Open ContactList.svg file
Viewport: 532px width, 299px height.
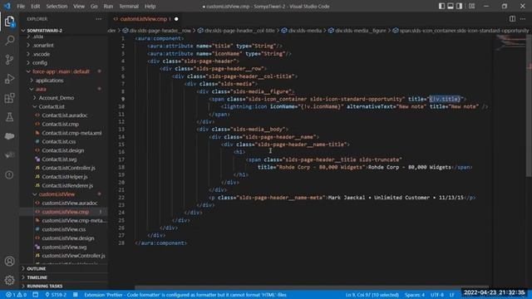[59, 159]
